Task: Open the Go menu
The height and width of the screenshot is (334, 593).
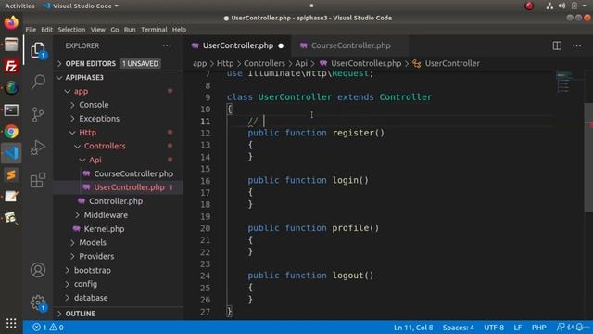Action: point(115,30)
